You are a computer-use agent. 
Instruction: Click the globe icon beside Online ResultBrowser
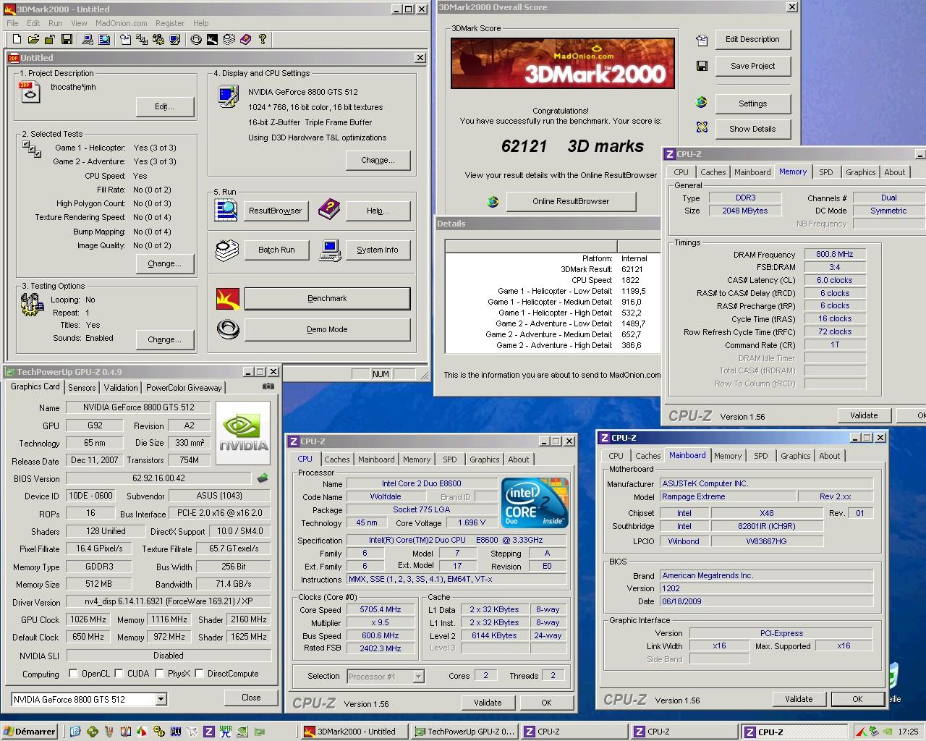click(x=493, y=201)
